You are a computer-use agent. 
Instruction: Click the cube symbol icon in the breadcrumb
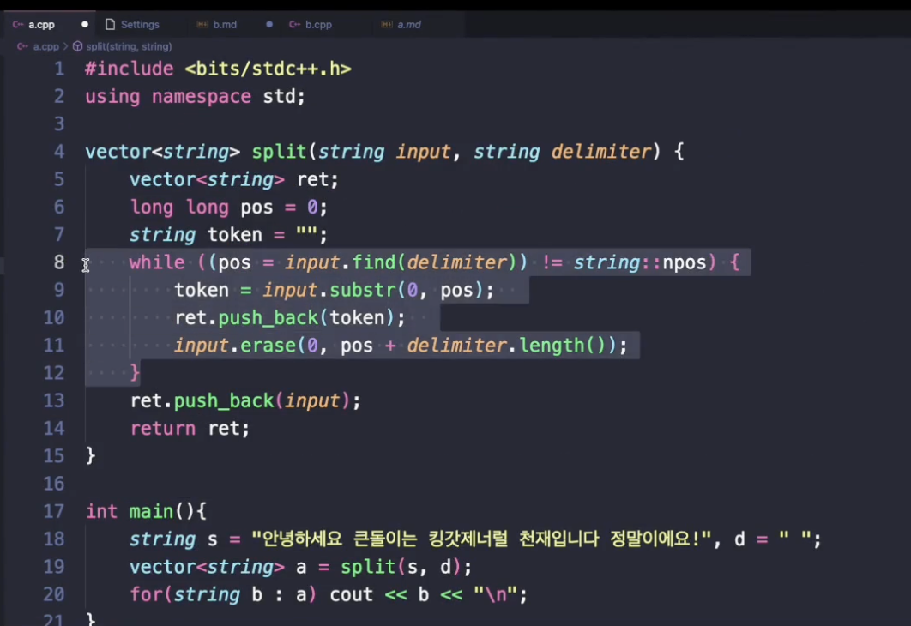point(77,46)
